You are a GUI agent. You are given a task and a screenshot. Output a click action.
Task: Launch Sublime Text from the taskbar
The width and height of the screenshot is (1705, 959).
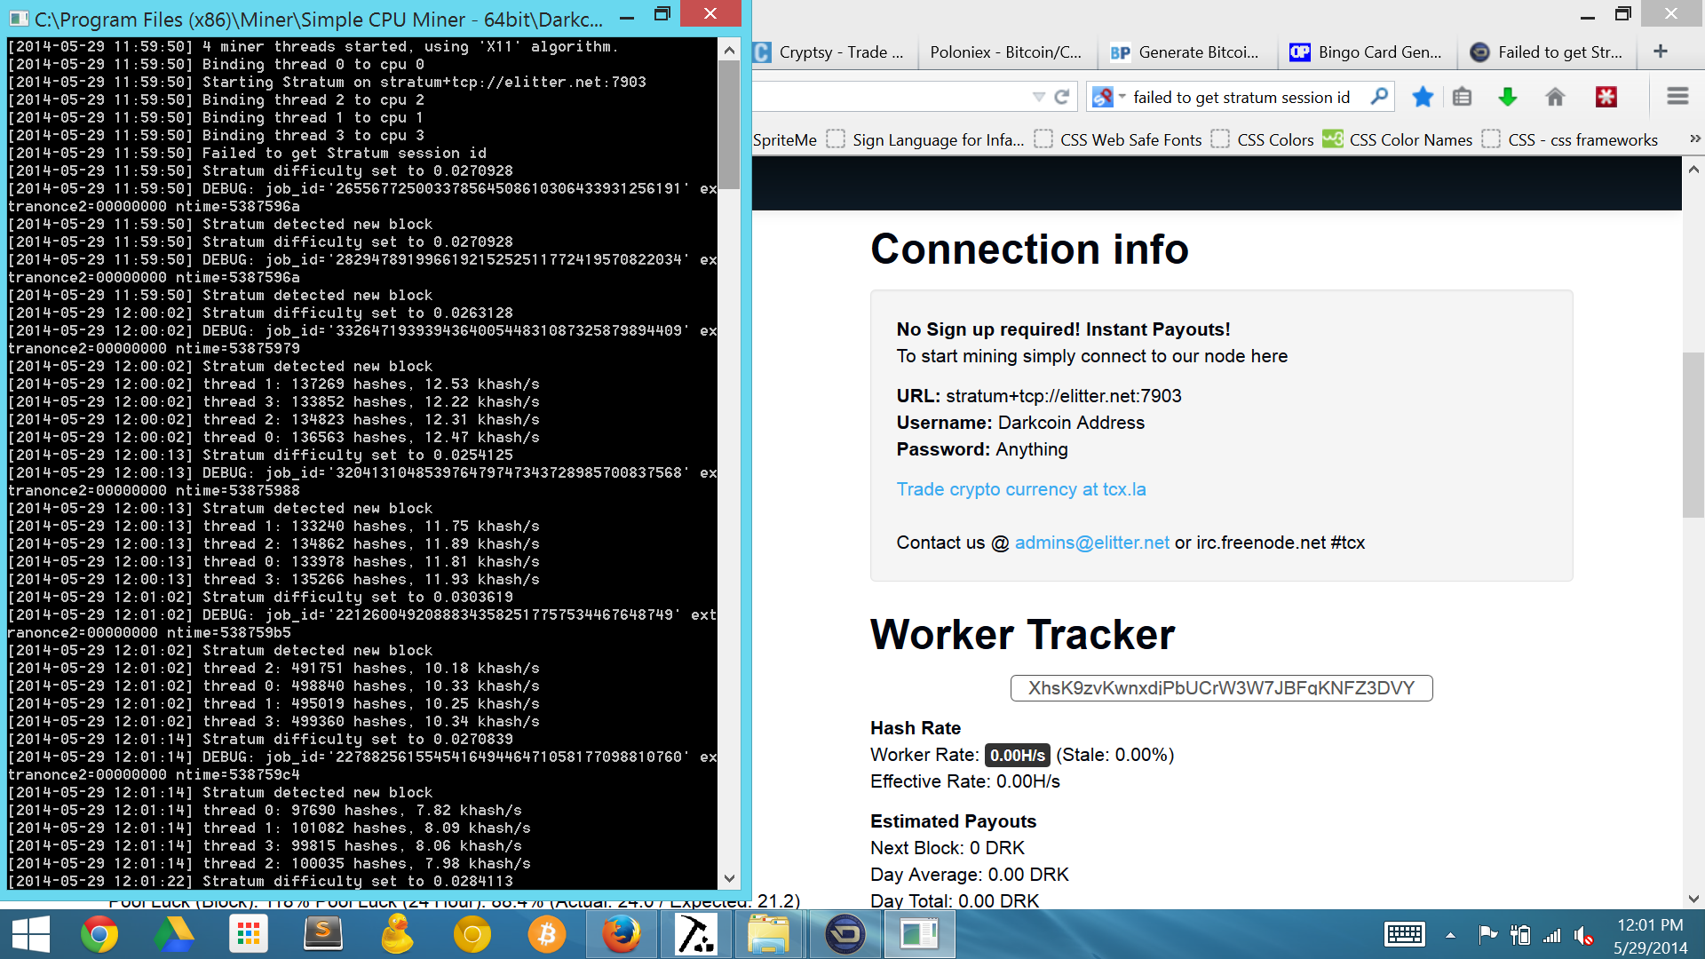tap(323, 935)
